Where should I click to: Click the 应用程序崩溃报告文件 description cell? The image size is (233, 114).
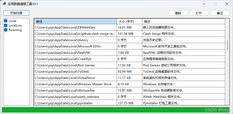click(183, 59)
